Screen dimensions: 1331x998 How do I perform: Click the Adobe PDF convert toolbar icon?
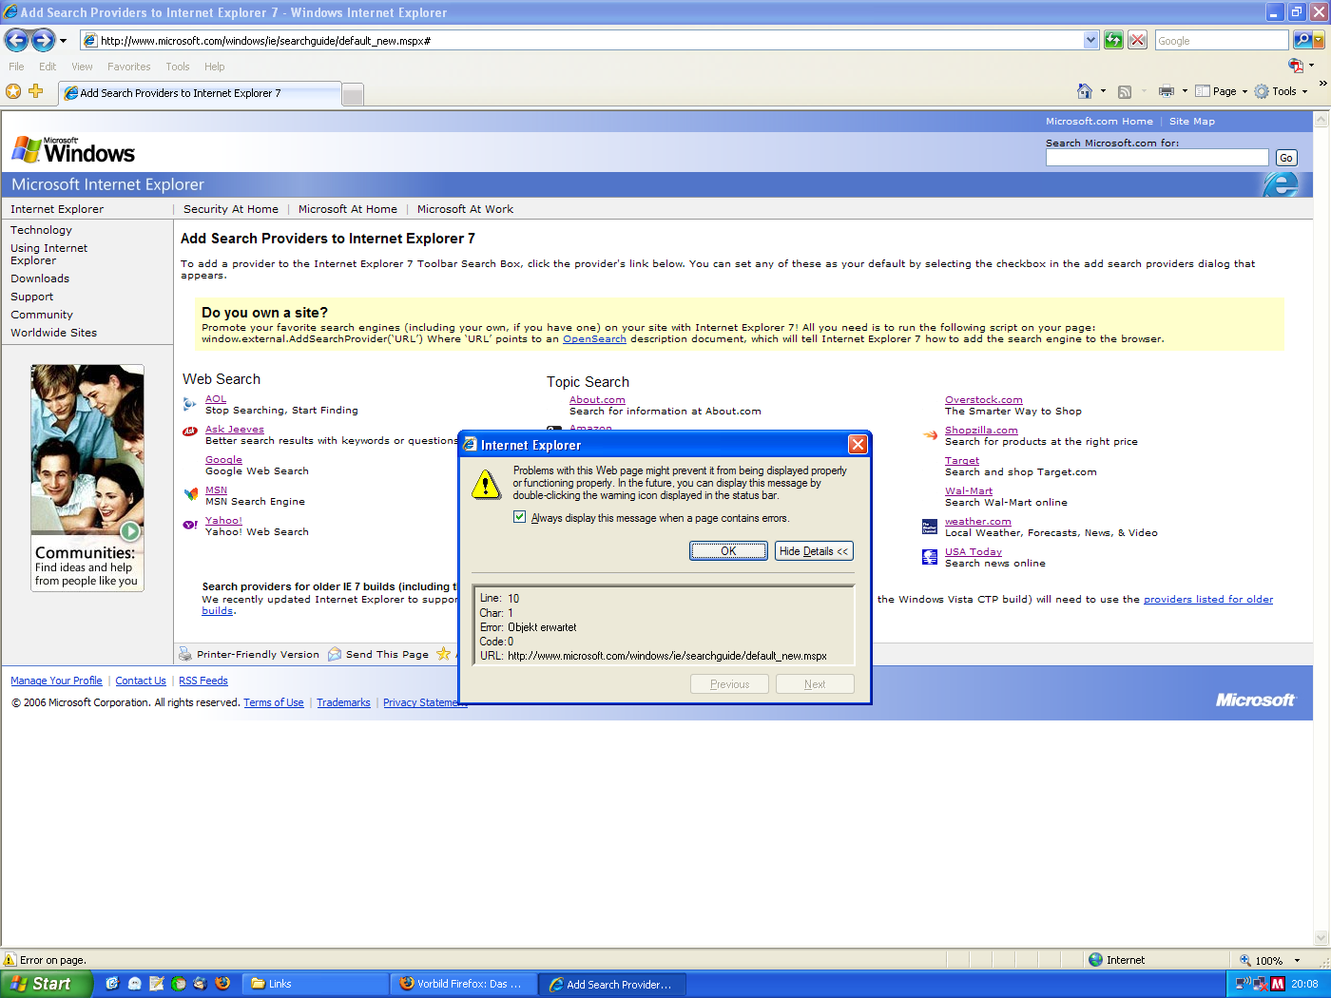pos(1296,66)
